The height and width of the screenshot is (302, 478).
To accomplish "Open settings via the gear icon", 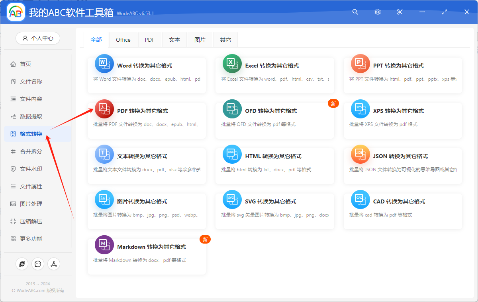I will point(377,12).
